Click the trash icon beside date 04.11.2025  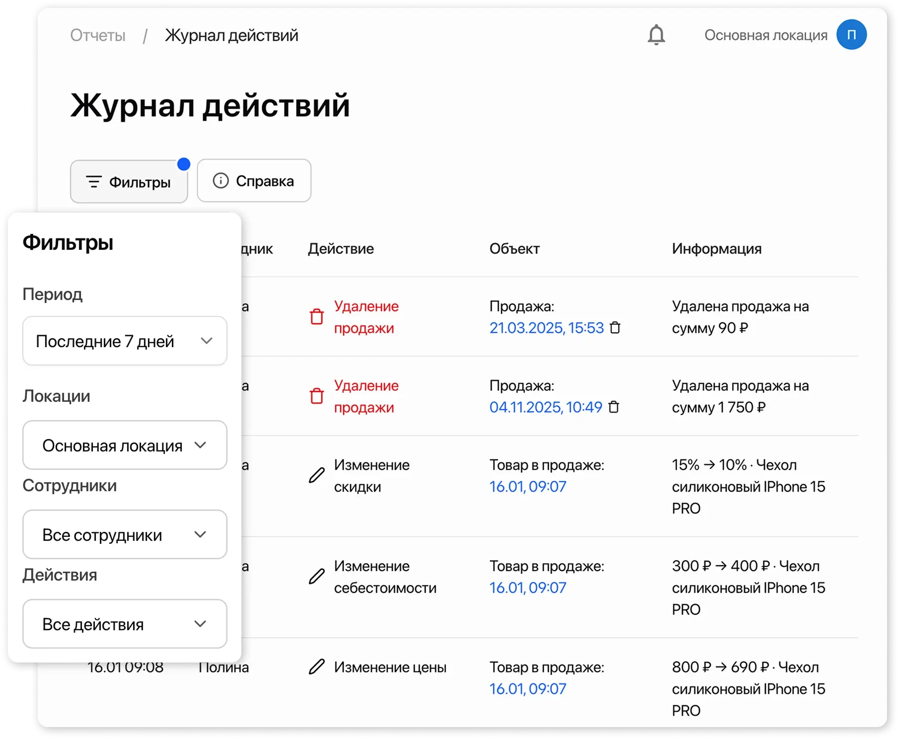614,407
